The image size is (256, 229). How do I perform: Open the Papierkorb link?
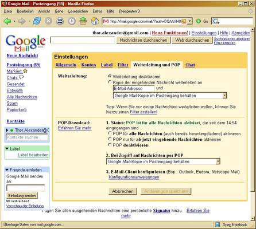pos(17,110)
